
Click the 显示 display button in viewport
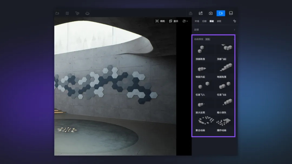tap(174, 21)
